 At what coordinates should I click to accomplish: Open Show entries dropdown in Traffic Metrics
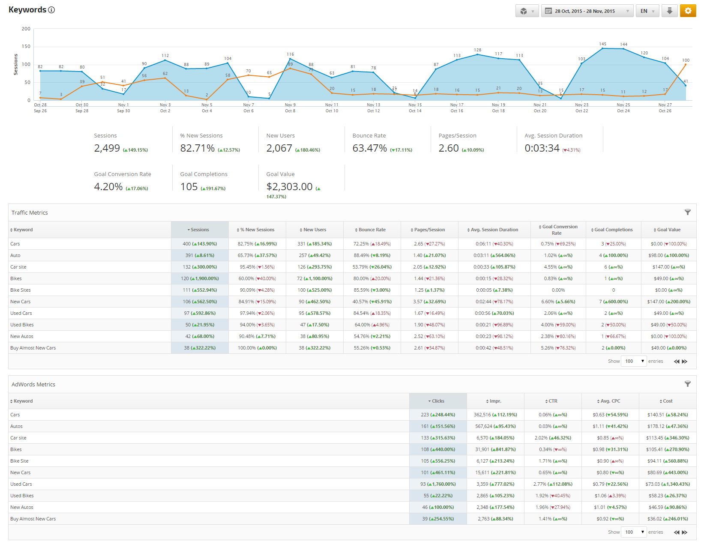(x=634, y=362)
